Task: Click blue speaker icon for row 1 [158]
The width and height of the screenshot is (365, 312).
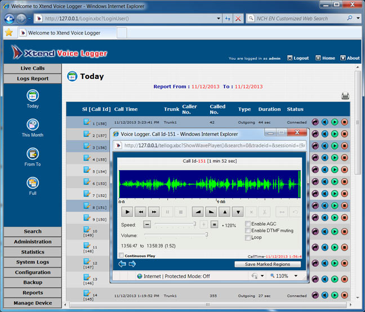Action: pos(325,122)
